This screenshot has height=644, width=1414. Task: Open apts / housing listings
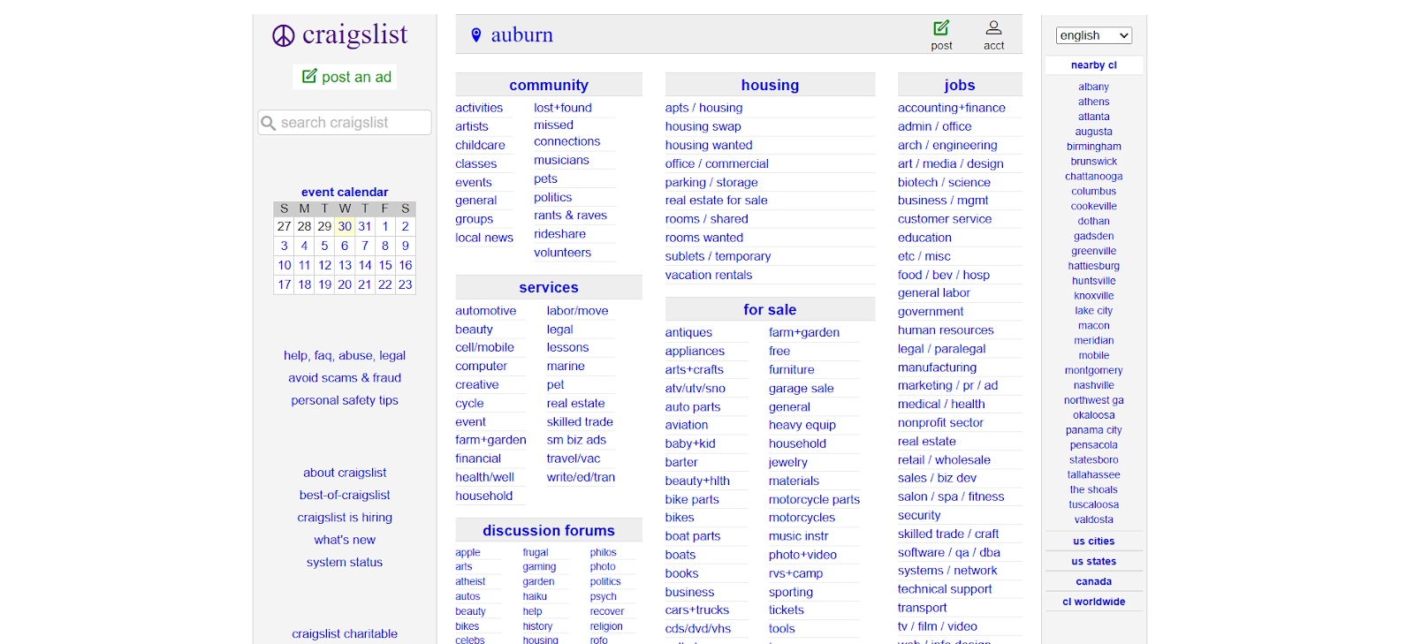[703, 108]
